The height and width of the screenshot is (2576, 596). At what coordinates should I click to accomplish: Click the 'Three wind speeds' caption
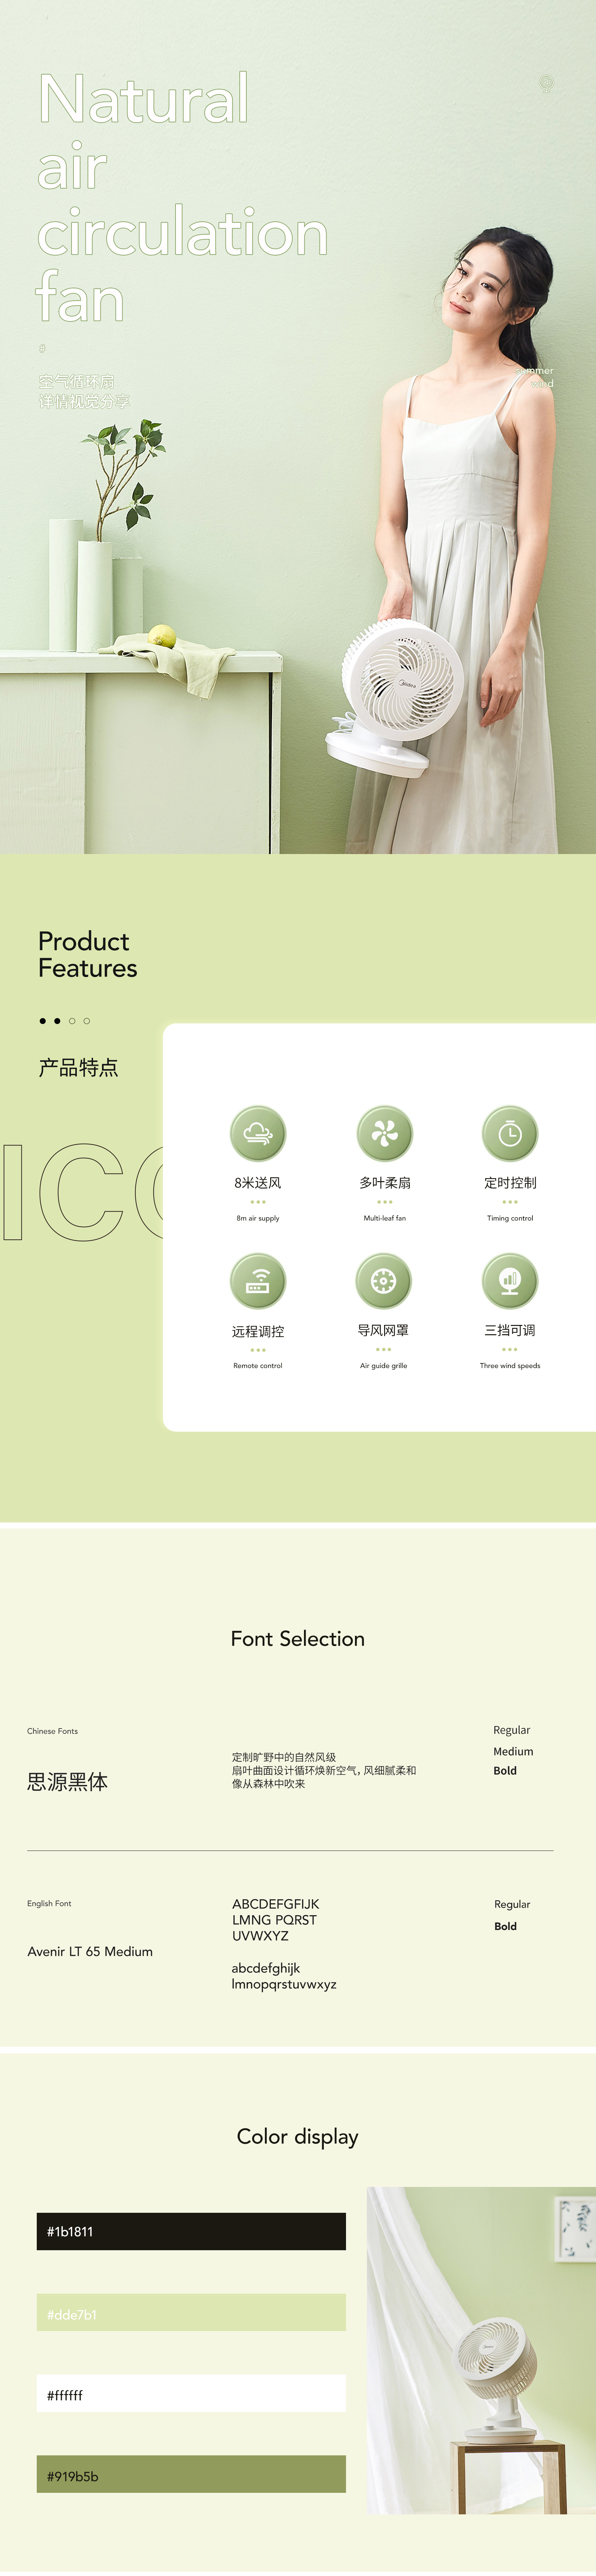click(510, 1366)
